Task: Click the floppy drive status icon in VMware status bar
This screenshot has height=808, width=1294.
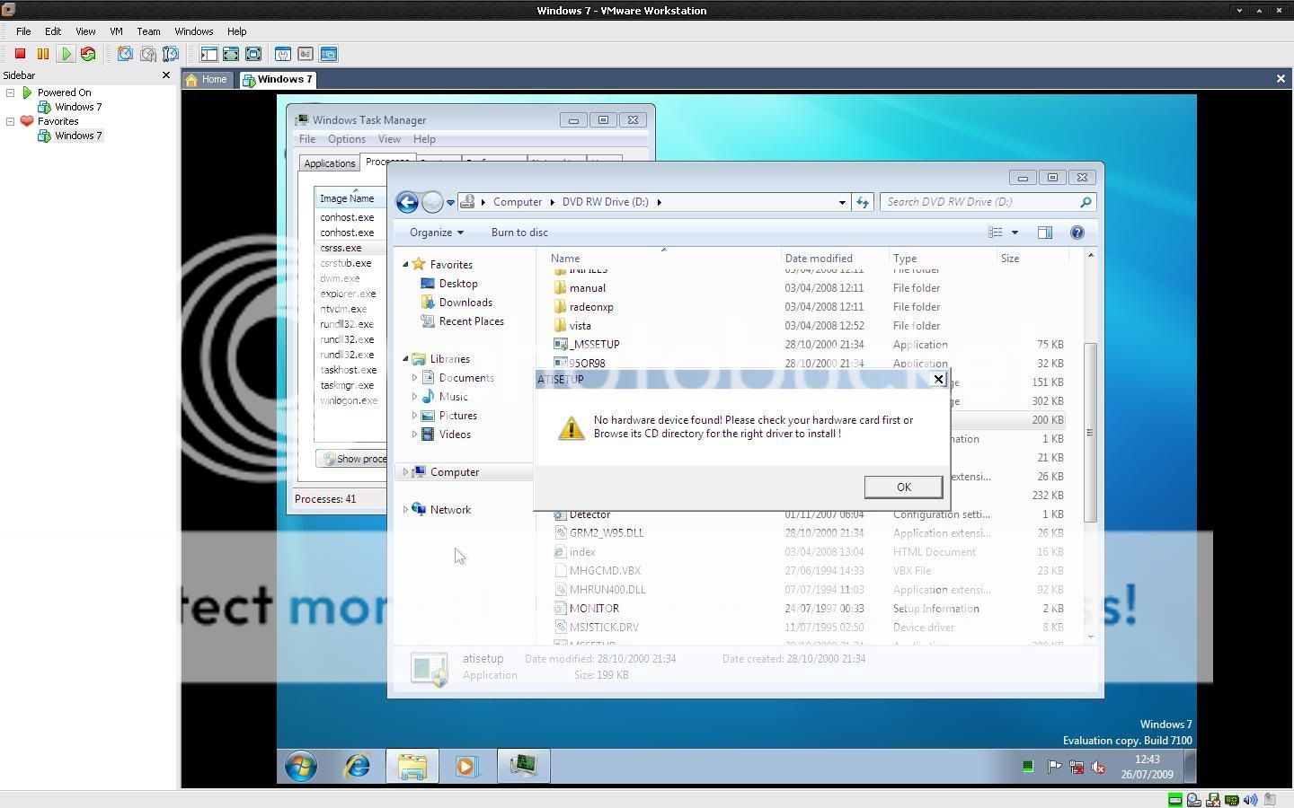Action: (1213, 800)
